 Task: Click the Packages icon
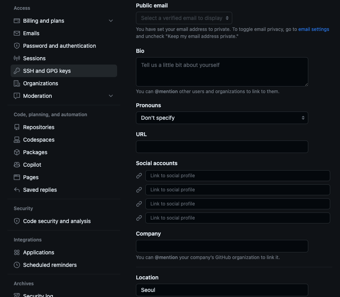pos(17,152)
